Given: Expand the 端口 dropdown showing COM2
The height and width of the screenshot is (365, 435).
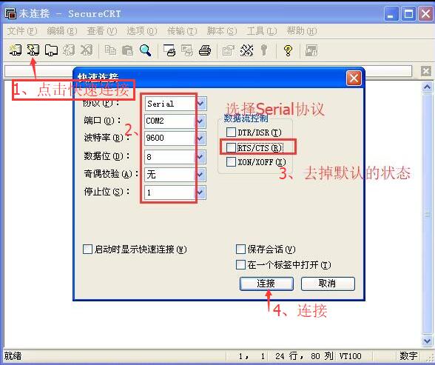Looking at the screenshot, I should 201,121.
